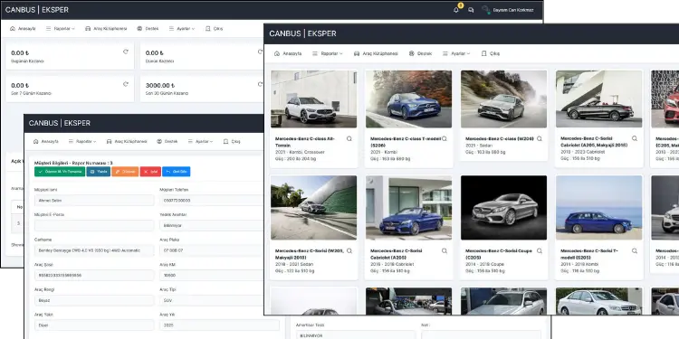Click magnifier on C-class (W206) card
This screenshot has height=339, width=679.
(x=540, y=139)
